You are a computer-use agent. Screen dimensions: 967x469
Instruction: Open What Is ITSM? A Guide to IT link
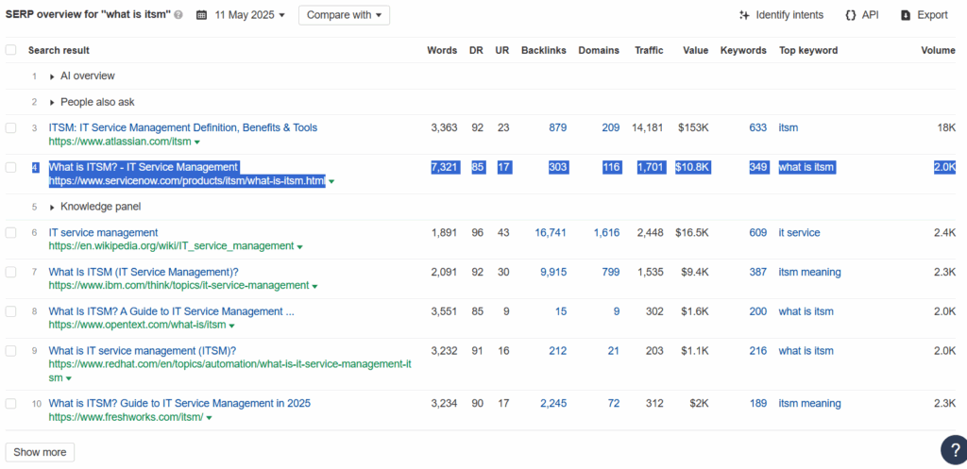(x=172, y=311)
